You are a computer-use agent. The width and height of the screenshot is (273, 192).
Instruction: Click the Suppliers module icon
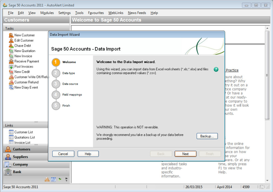pos(8,157)
